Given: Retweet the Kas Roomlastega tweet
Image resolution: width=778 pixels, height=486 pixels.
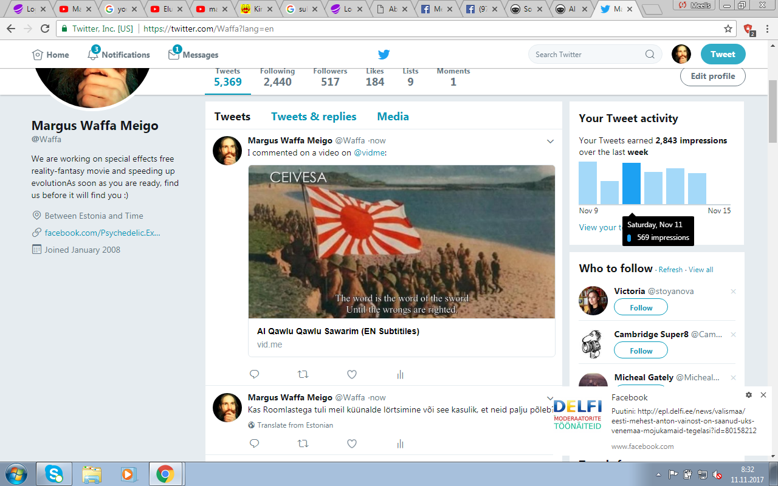Looking at the screenshot, I should (x=303, y=443).
